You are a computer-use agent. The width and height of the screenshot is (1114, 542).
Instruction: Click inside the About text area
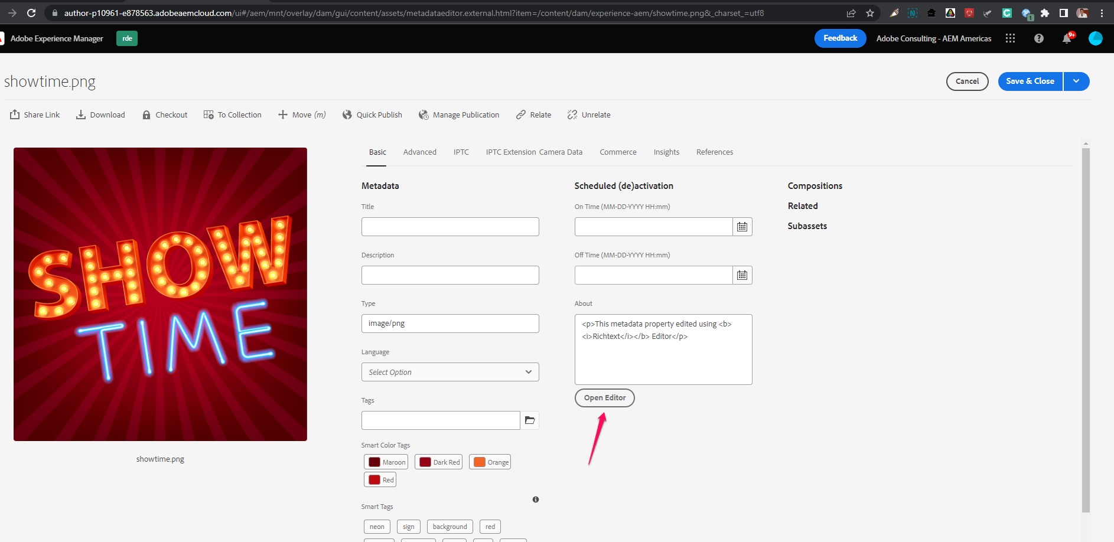[x=663, y=350]
